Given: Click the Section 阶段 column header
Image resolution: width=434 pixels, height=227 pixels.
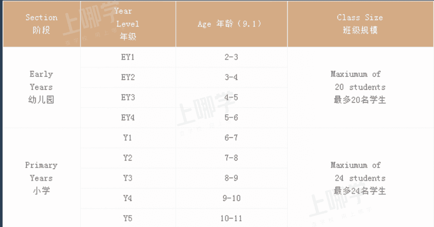Looking at the screenshot, I should click(x=42, y=24).
